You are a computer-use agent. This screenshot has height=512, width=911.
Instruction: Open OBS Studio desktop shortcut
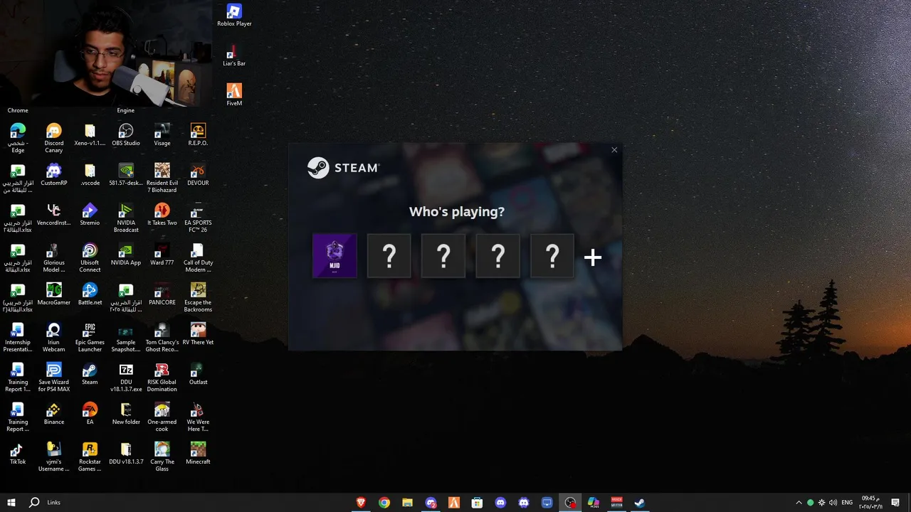[x=126, y=135]
